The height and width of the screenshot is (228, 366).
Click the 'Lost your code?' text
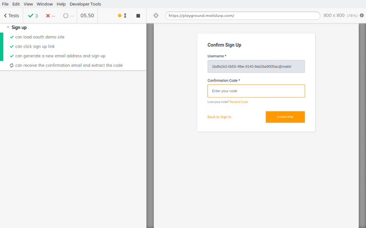tap(218, 102)
